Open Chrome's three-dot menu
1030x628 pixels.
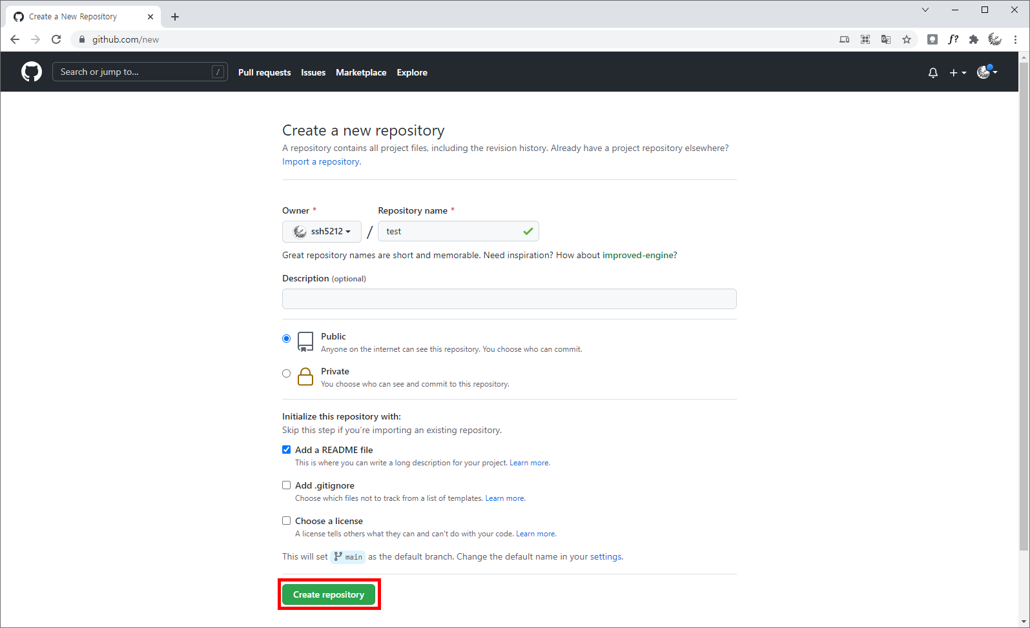(x=1015, y=39)
